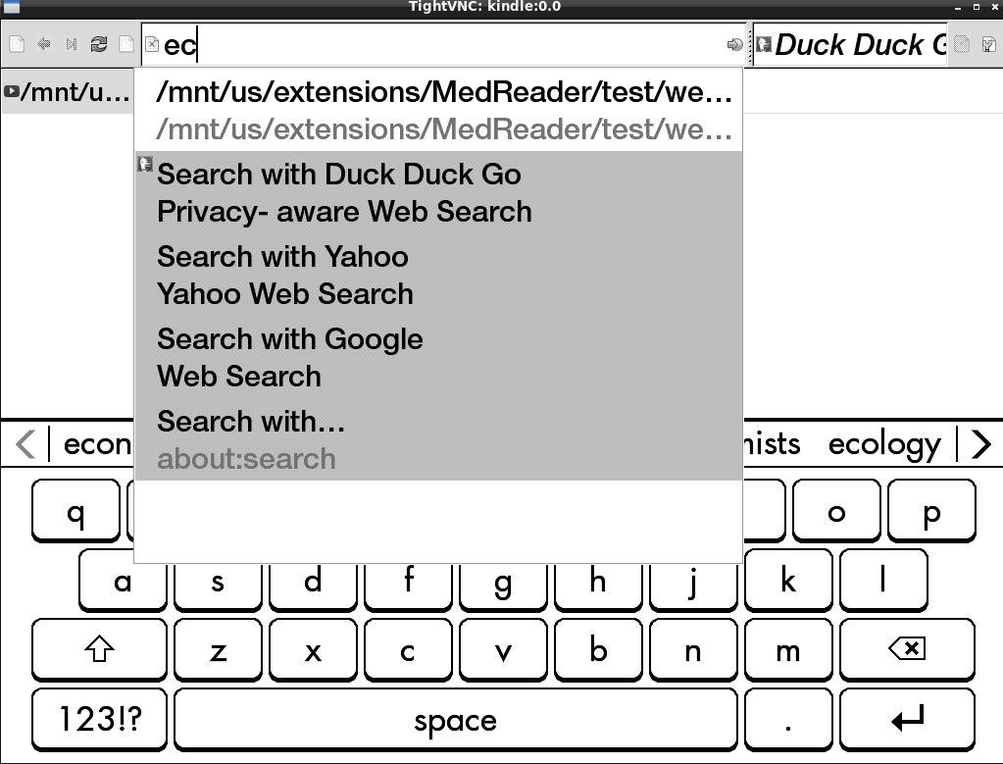Show next word suggestions with right chevron

(979, 444)
